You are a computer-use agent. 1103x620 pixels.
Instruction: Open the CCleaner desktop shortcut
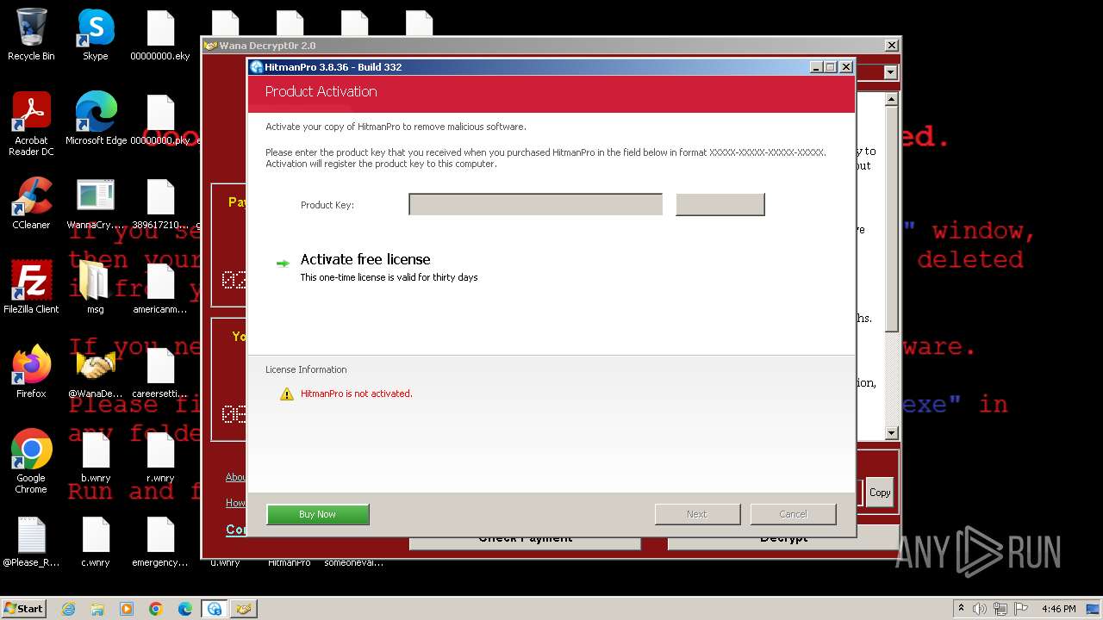coord(31,203)
